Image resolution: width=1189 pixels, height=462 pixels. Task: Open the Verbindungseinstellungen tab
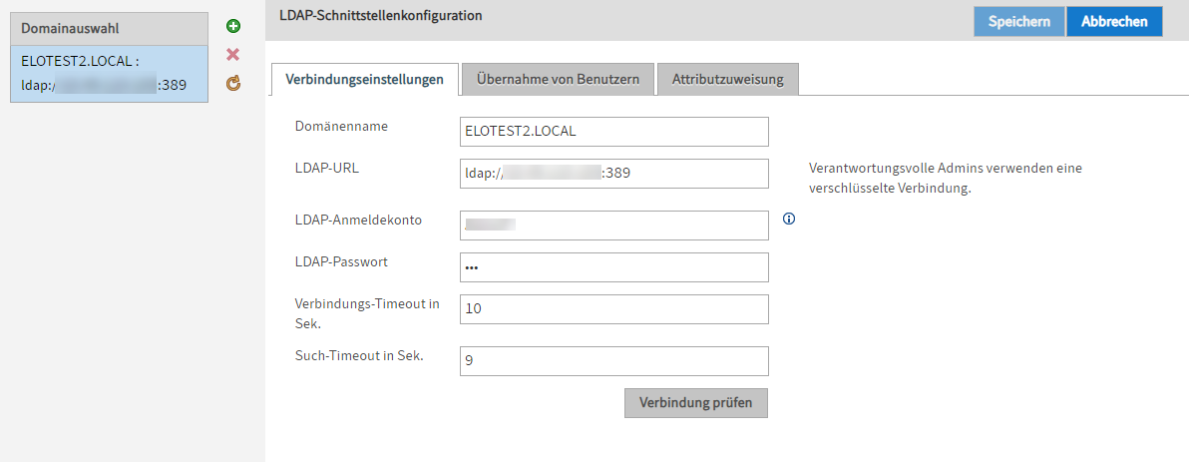click(364, 79)
